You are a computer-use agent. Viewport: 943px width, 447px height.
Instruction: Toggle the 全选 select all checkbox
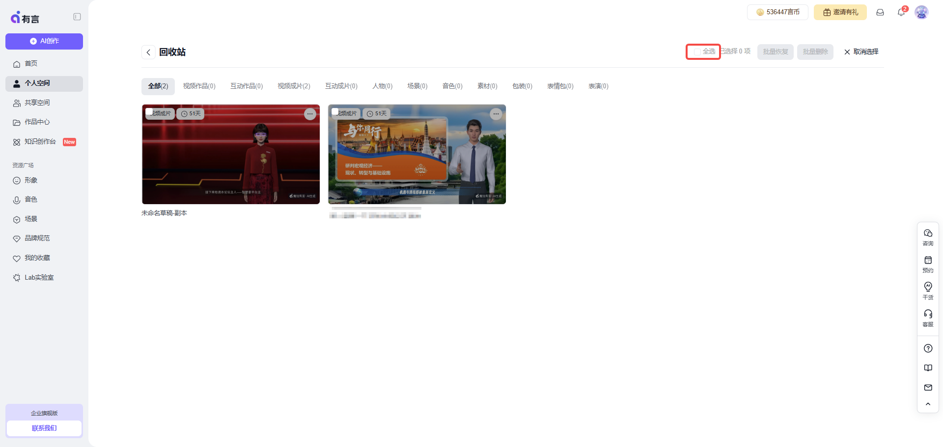point(697,52)
